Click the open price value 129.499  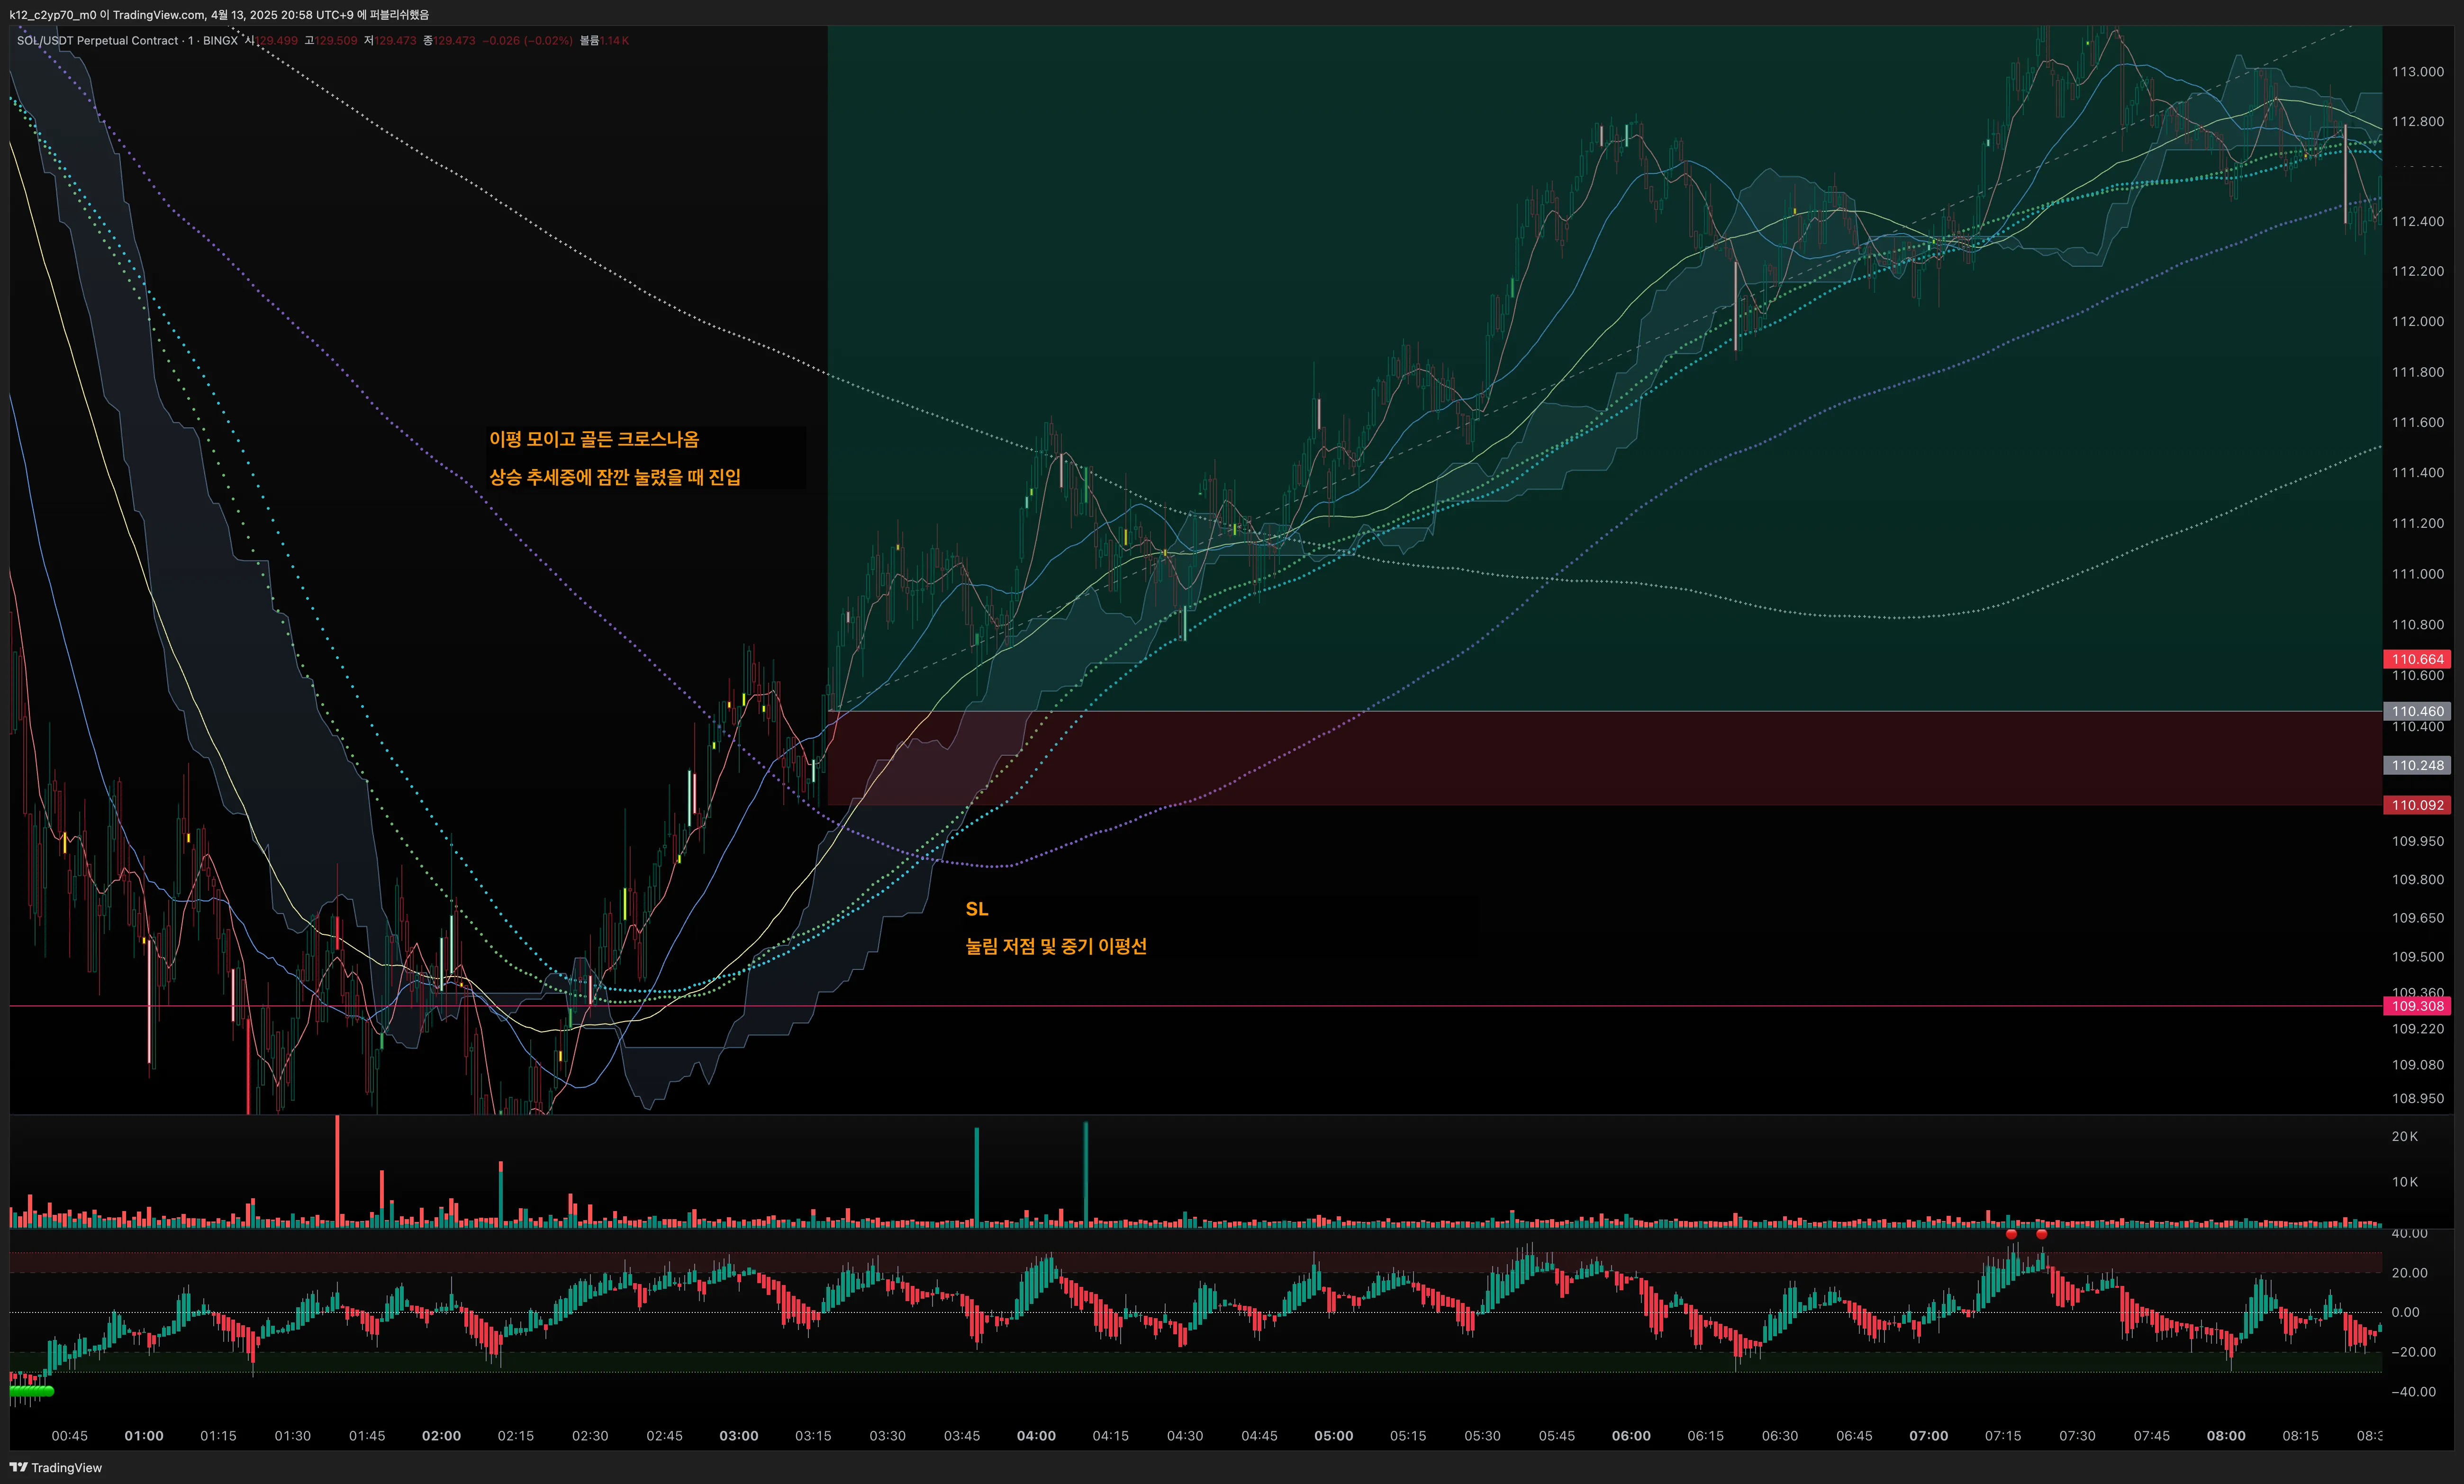click(276, 41)
